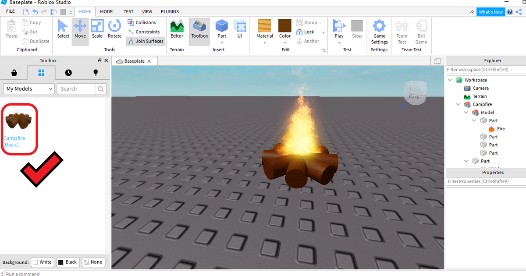Toggle Collisions option
This screenshot has height=276, width=526.
(142, 22)
